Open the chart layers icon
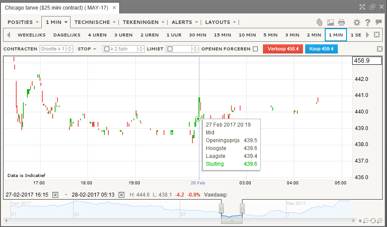The height and width of the screenshot is (227, 387). point(320,23)
